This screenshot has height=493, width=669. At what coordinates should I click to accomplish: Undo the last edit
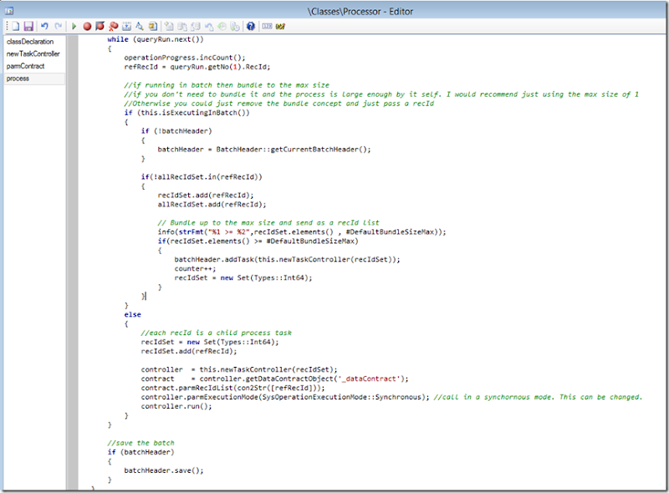pos(45,27)
